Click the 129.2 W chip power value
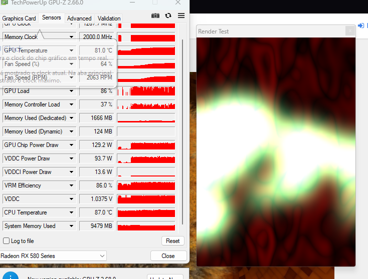Image resolution: width=368 pixels, height=279 pixels. pyautogui.click(x=97, y=145)
